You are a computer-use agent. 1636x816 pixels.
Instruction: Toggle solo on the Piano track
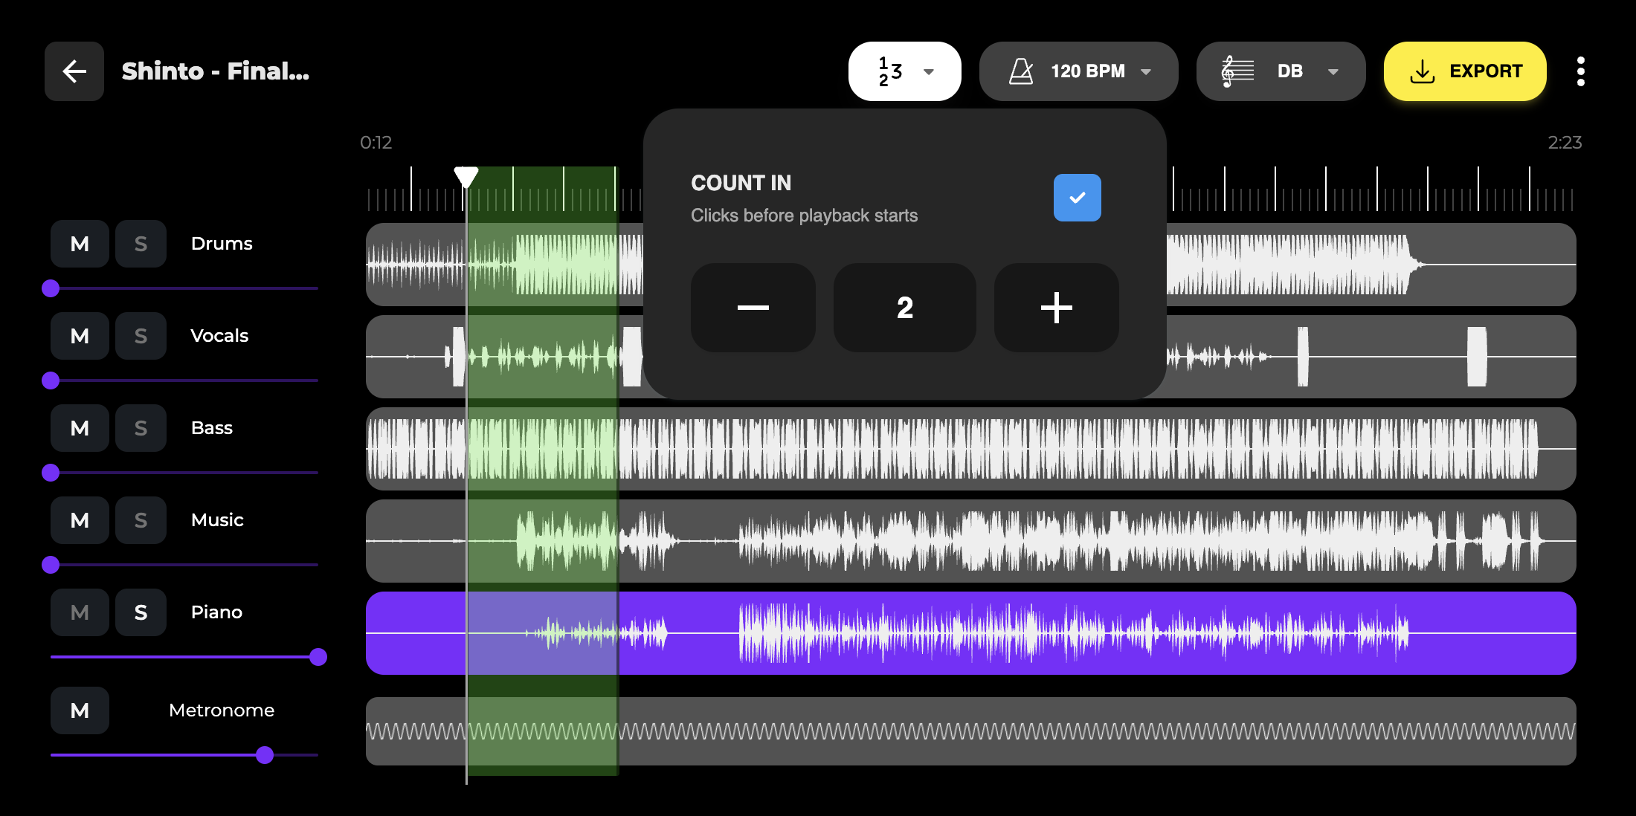click(141, 612)
